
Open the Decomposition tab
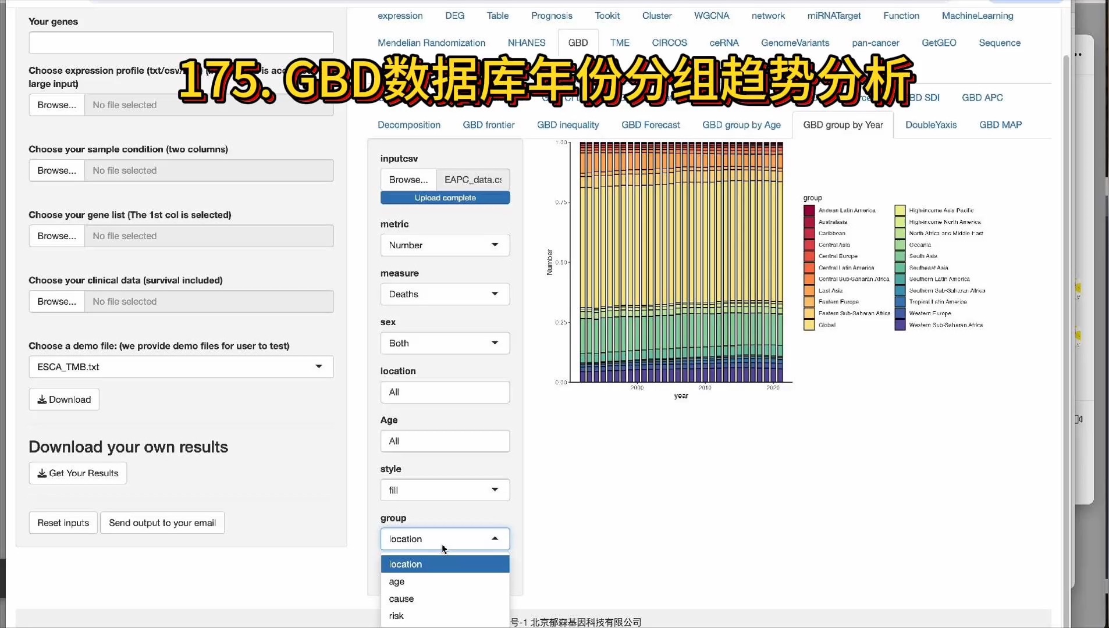(x=408, y=124)
